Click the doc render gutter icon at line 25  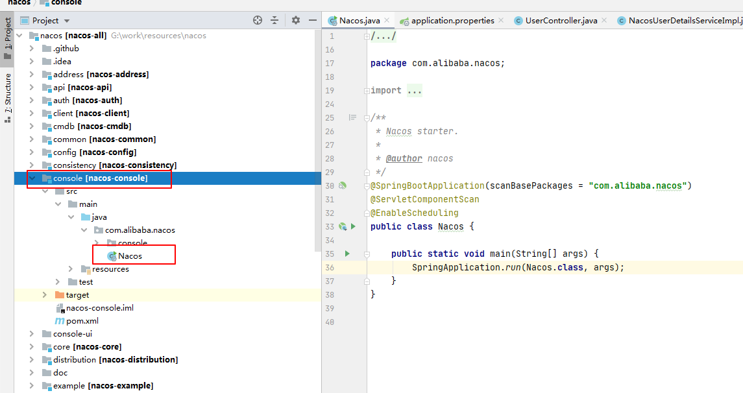(x=352, y=117)
